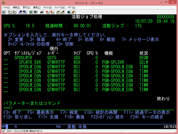The image size is (178, 134).
Task: Click the CPU % value 16.5
Action: [x=30, y=26]
